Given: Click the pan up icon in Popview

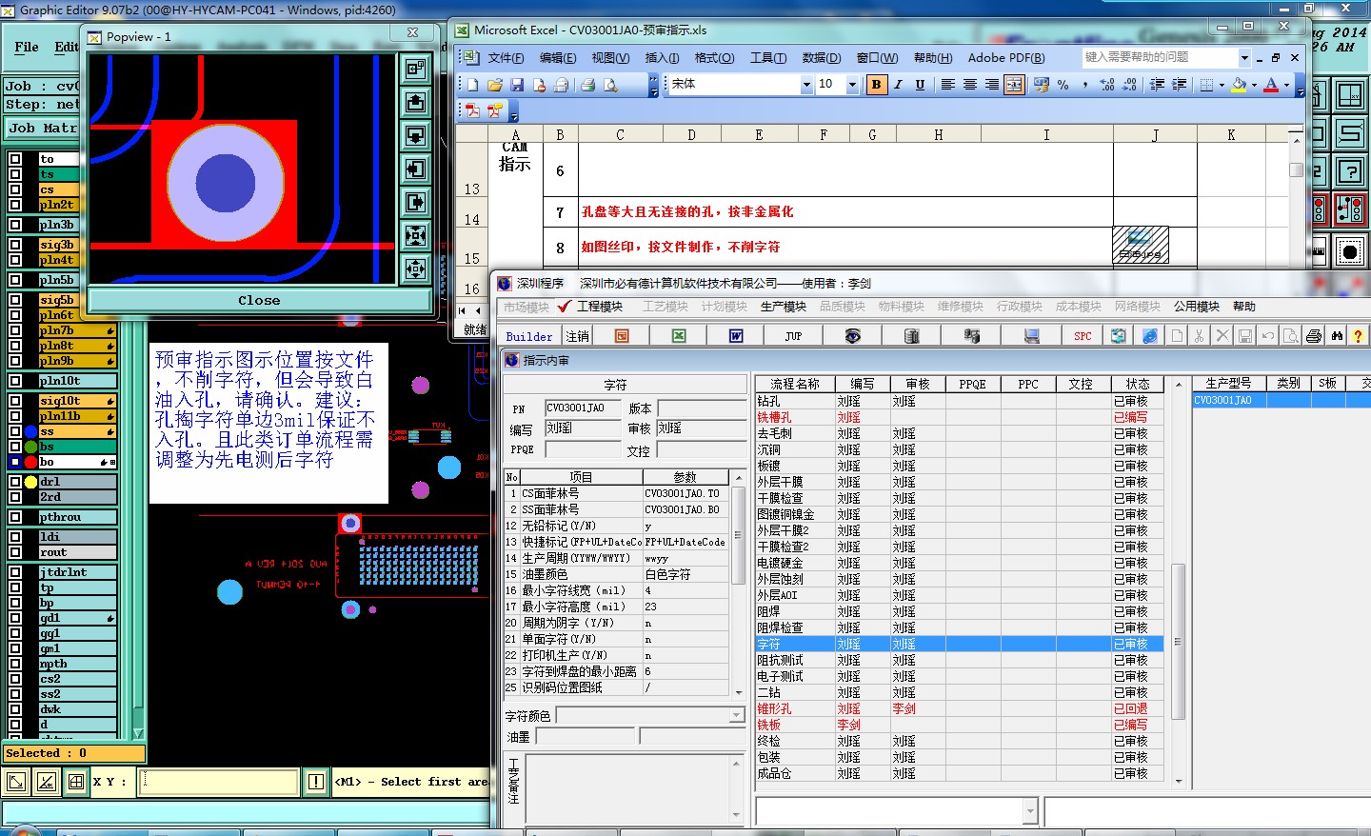Looking at the screenshot, I should [416, 102].
